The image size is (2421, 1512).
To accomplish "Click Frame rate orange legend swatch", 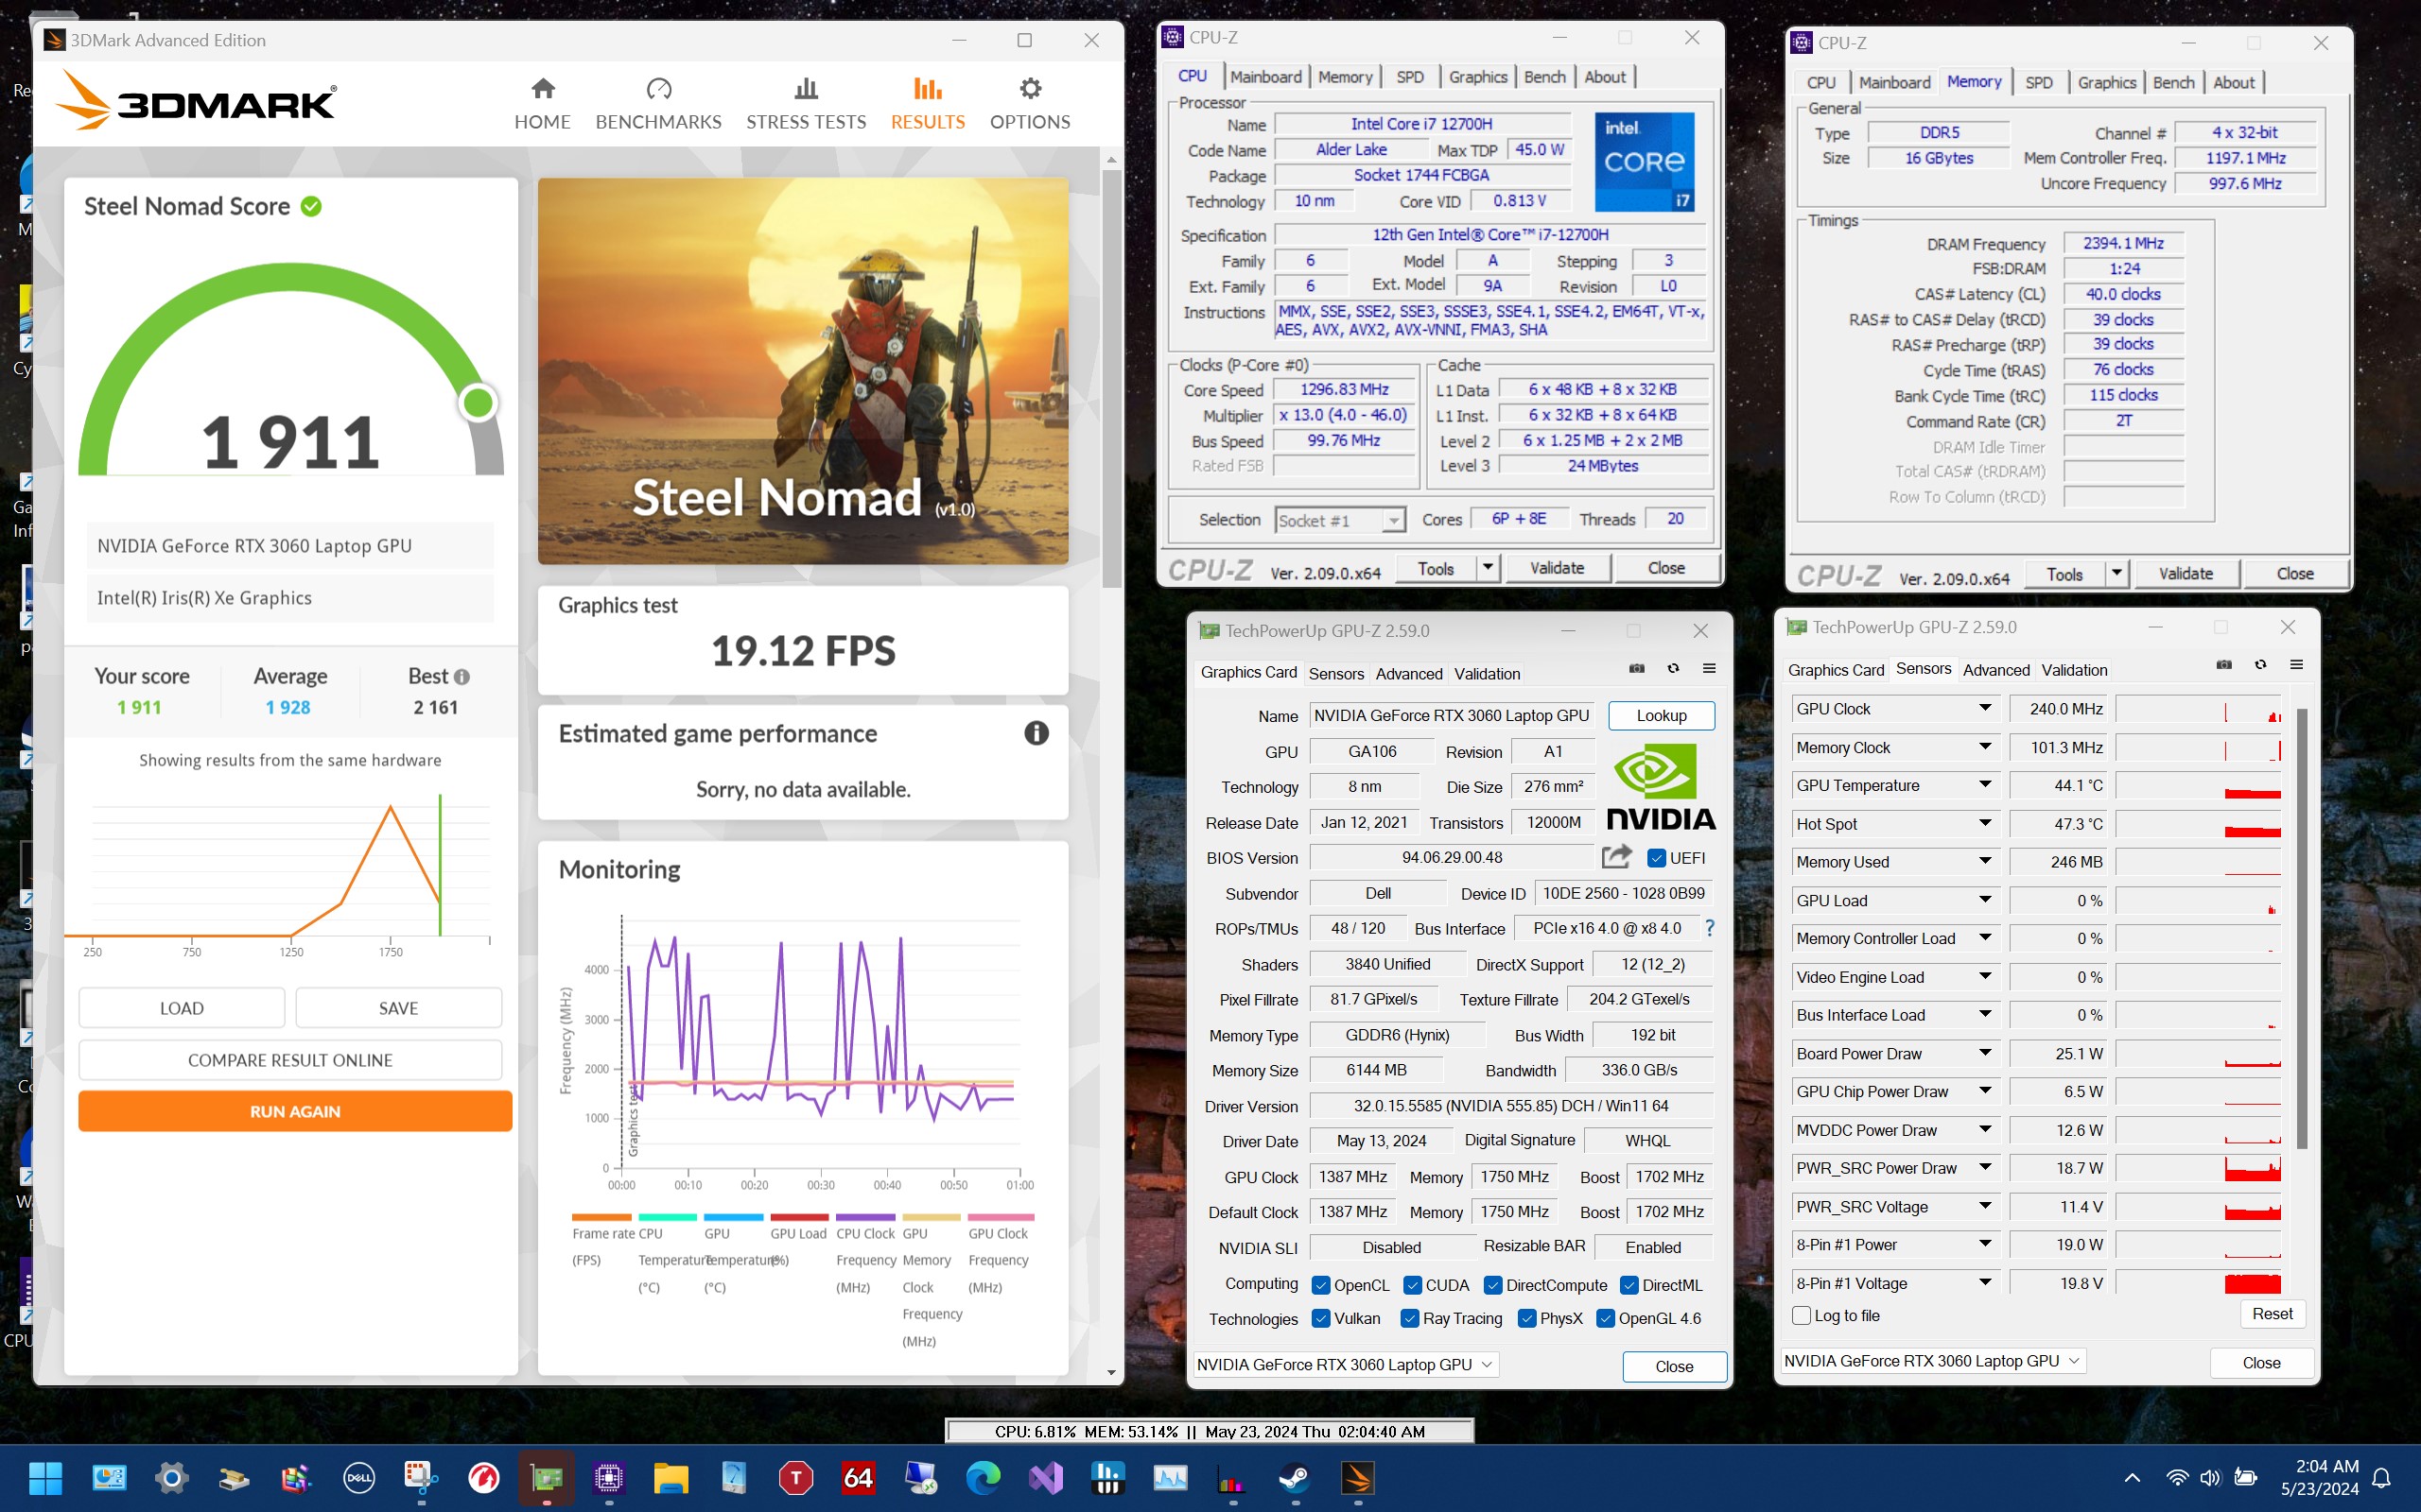I will 601,1217.
